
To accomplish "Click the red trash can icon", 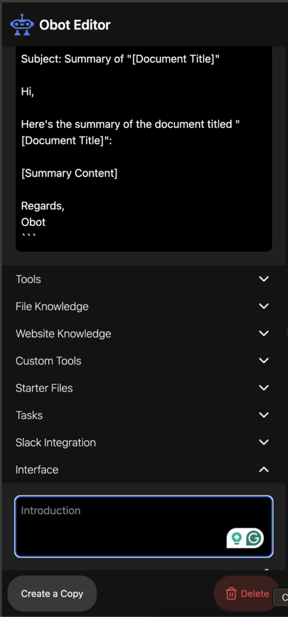I will tap(231, 594).
